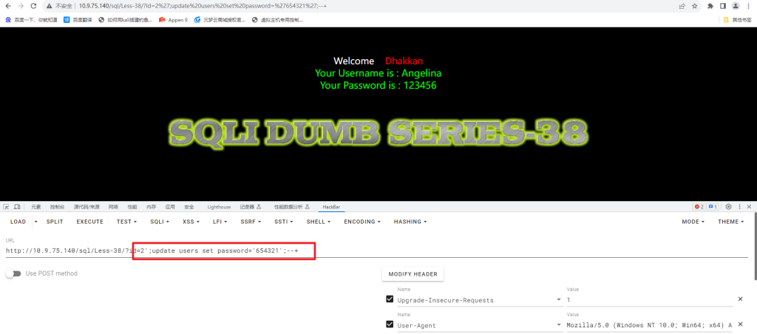Enable the Use POST method switch

coord(13,273)
